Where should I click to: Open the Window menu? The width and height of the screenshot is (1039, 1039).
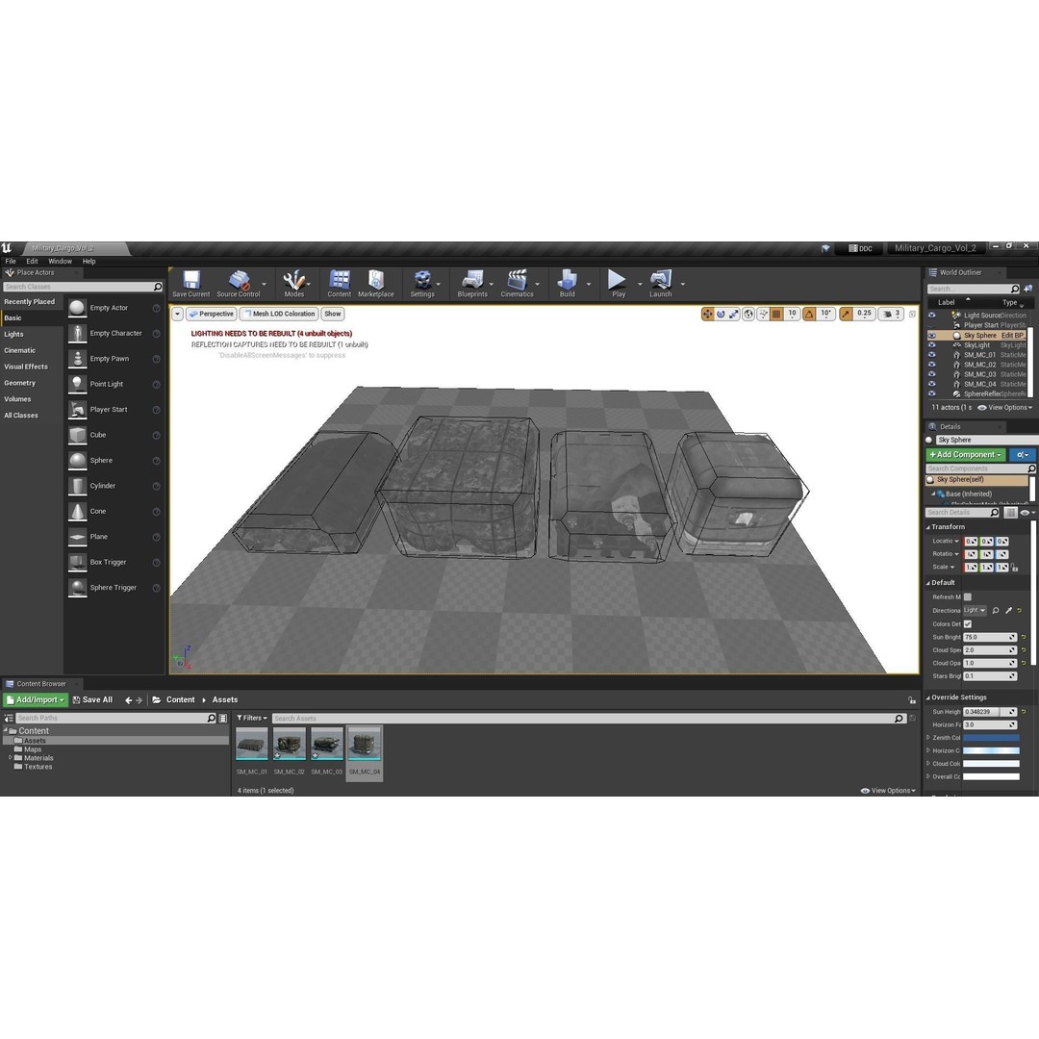click(x=61, y=261)
